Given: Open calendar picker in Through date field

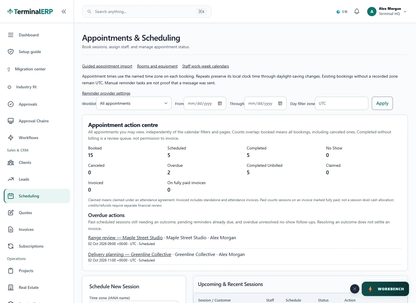Looking at the screenshot, I should click(x=280, y=103).
